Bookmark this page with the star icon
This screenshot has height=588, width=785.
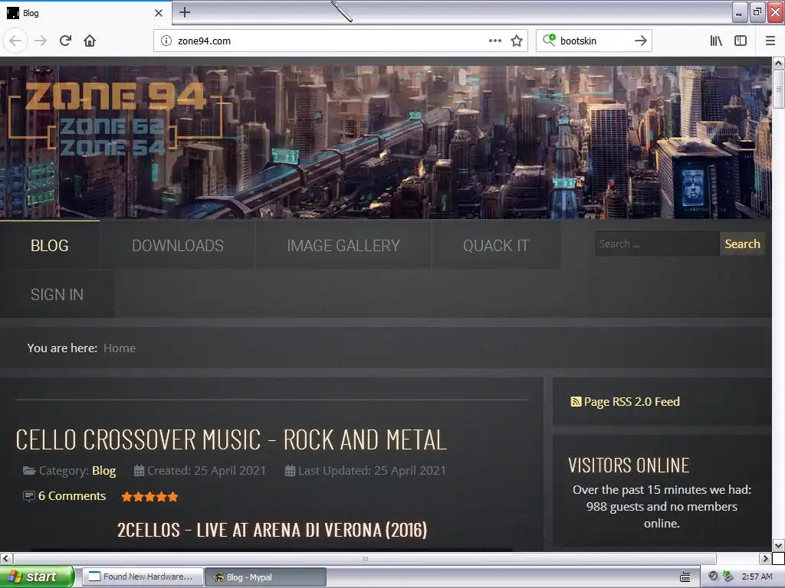coord(517,41)
